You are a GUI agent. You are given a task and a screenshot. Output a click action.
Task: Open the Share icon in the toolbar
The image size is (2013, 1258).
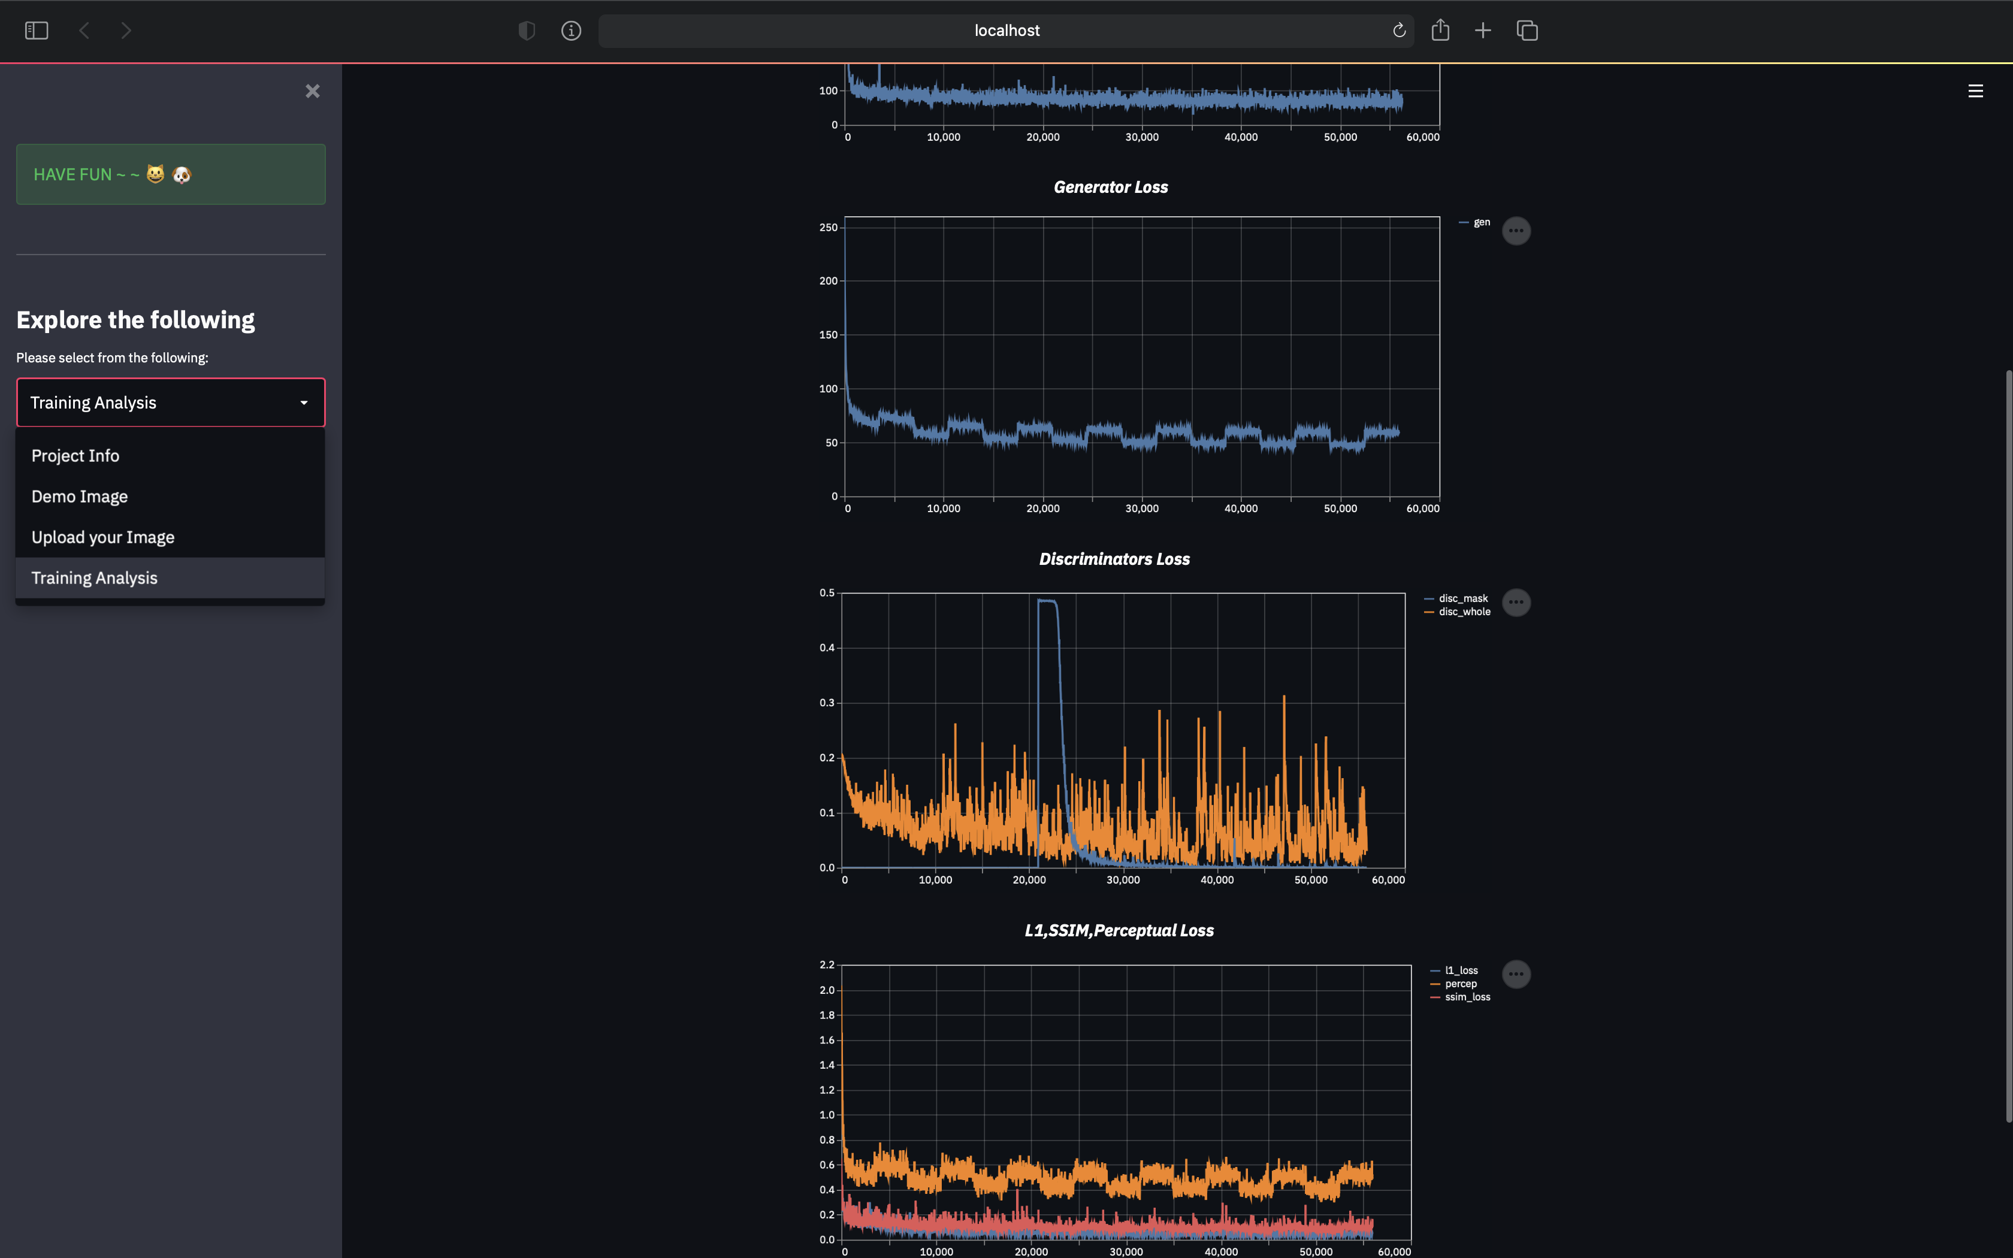[x=1441, y=30]
